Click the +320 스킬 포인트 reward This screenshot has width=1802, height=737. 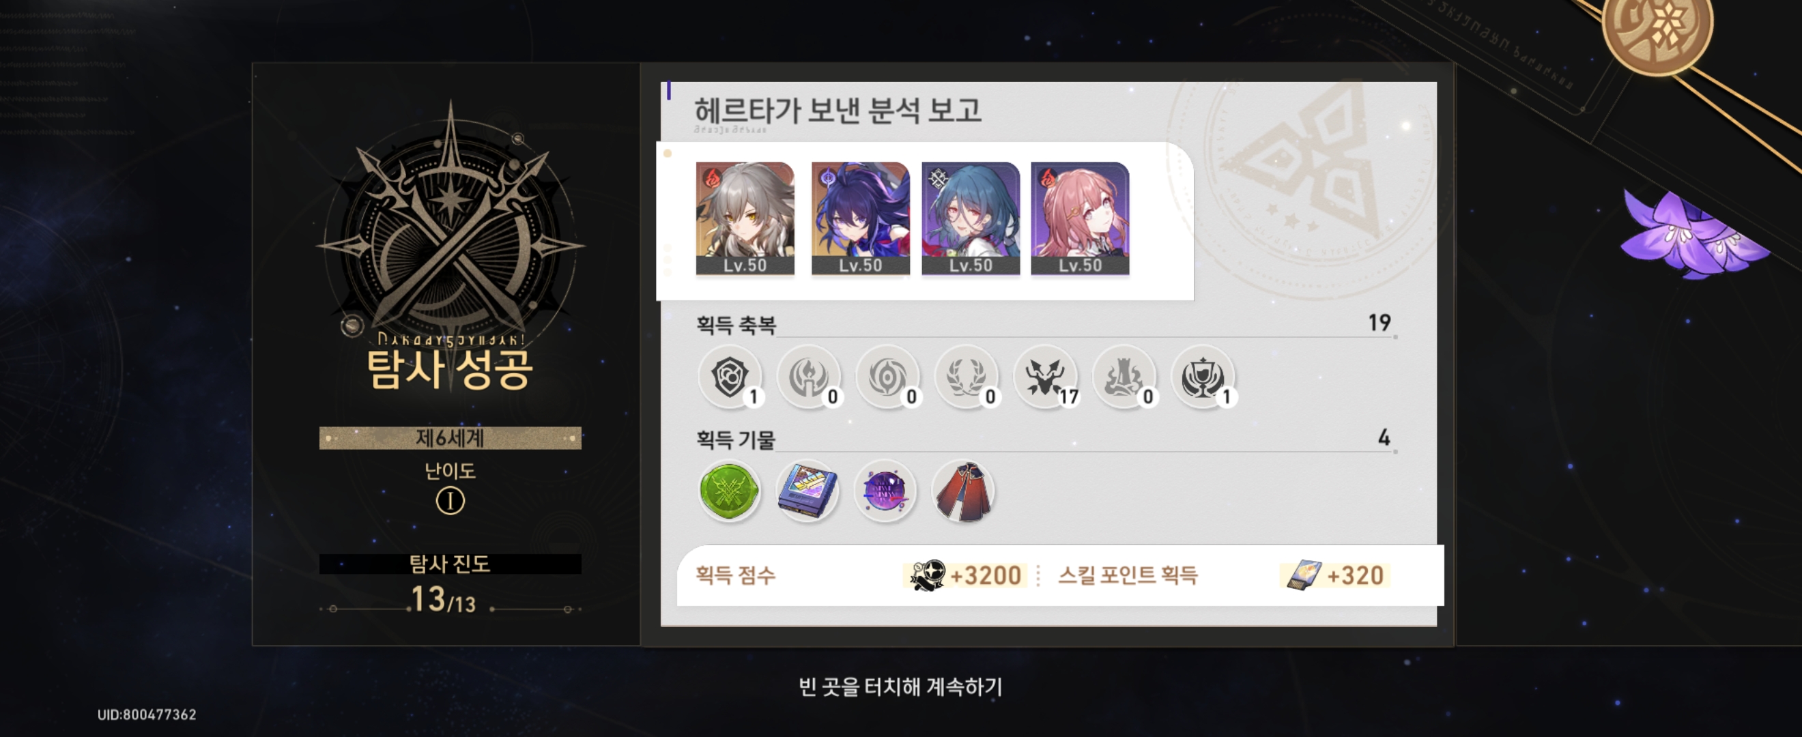[1335, 575]
